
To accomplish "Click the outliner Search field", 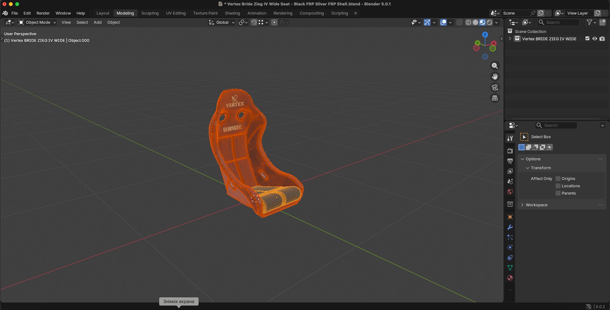I will click(558, 23).
